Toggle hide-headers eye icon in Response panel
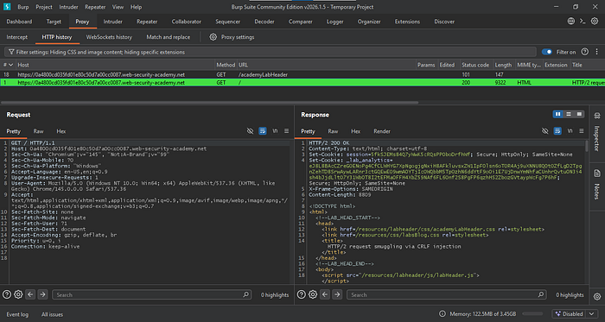The width and height of the screenshot is (605, 322). tap(544, 131)
